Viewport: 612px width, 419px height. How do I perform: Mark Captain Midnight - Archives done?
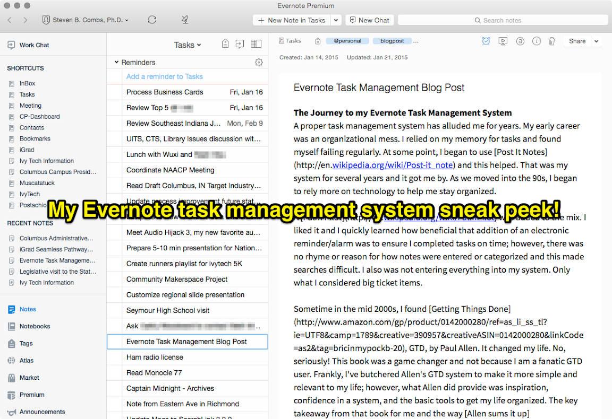114,389
